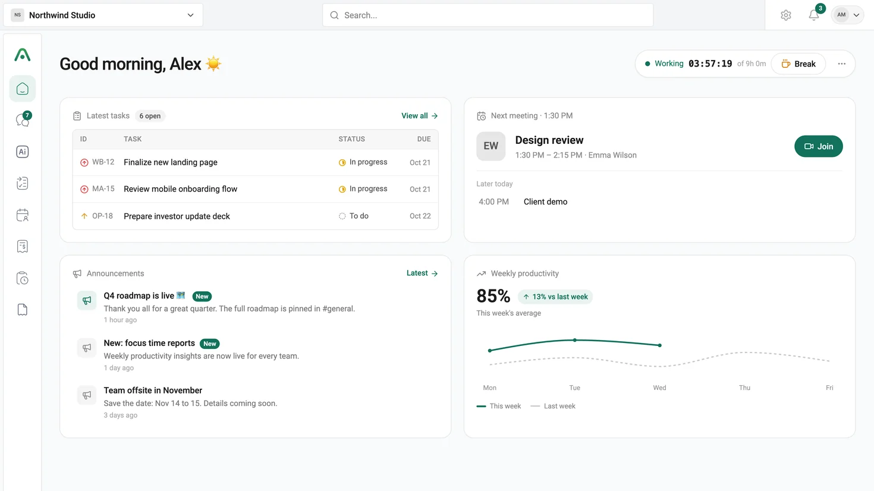Viewport: 874px width, 491px height.
Task: Join the Design review meeting
Action: (x=819, y=146)
